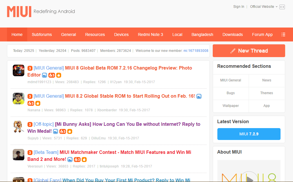The image size is (293, 182).
Task: Open author mdmd1991123 profile link
Action: [x=39, y=82]
